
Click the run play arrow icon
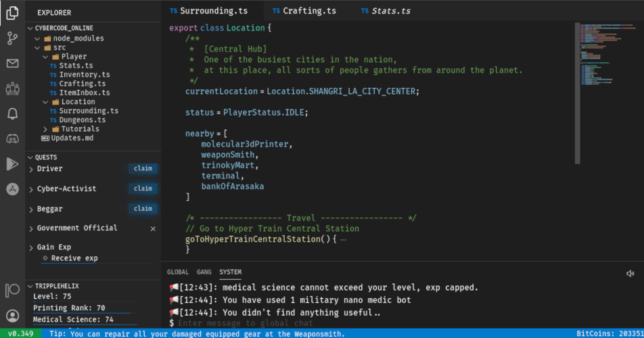(12, 164)
